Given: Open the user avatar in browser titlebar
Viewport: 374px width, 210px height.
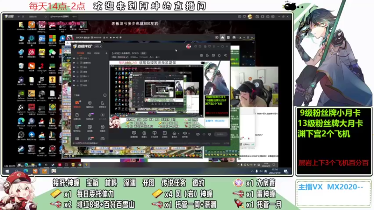Looking at the screenshot, I should 250,17.
